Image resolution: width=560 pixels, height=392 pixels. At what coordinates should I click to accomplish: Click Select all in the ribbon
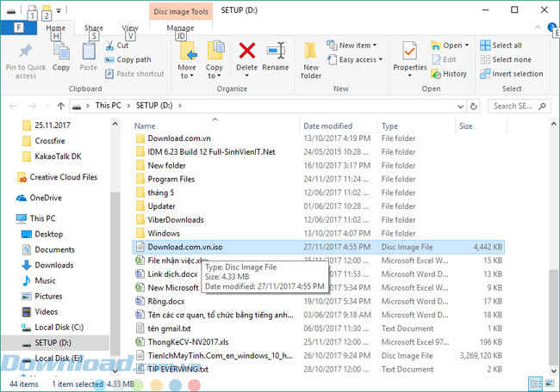pyautogui.click(x=501, y=46)
